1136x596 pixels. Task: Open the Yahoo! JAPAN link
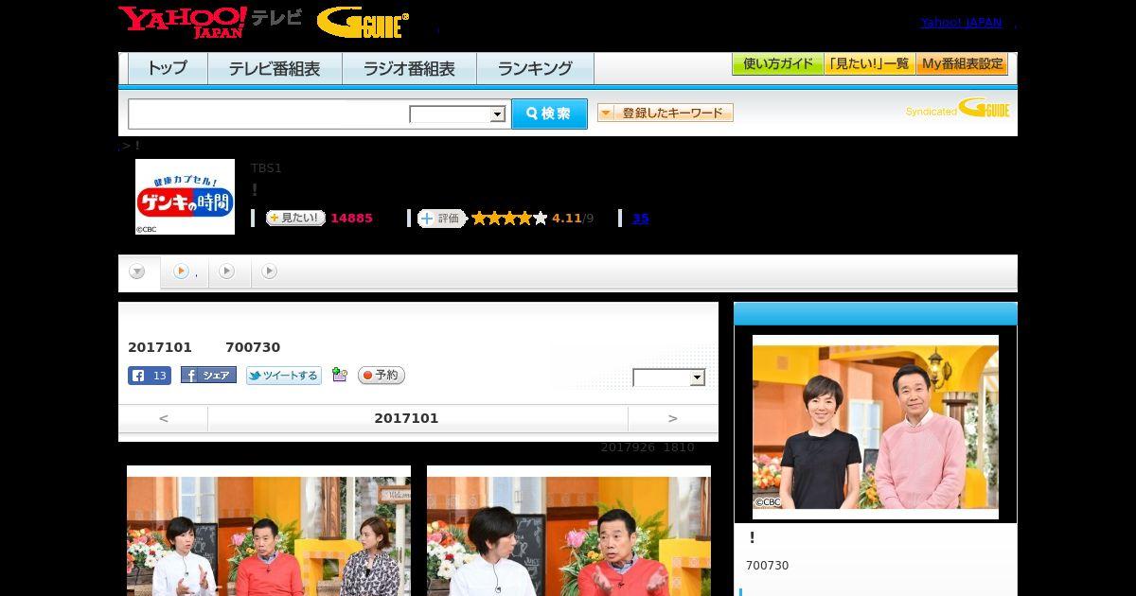(961, 23)
